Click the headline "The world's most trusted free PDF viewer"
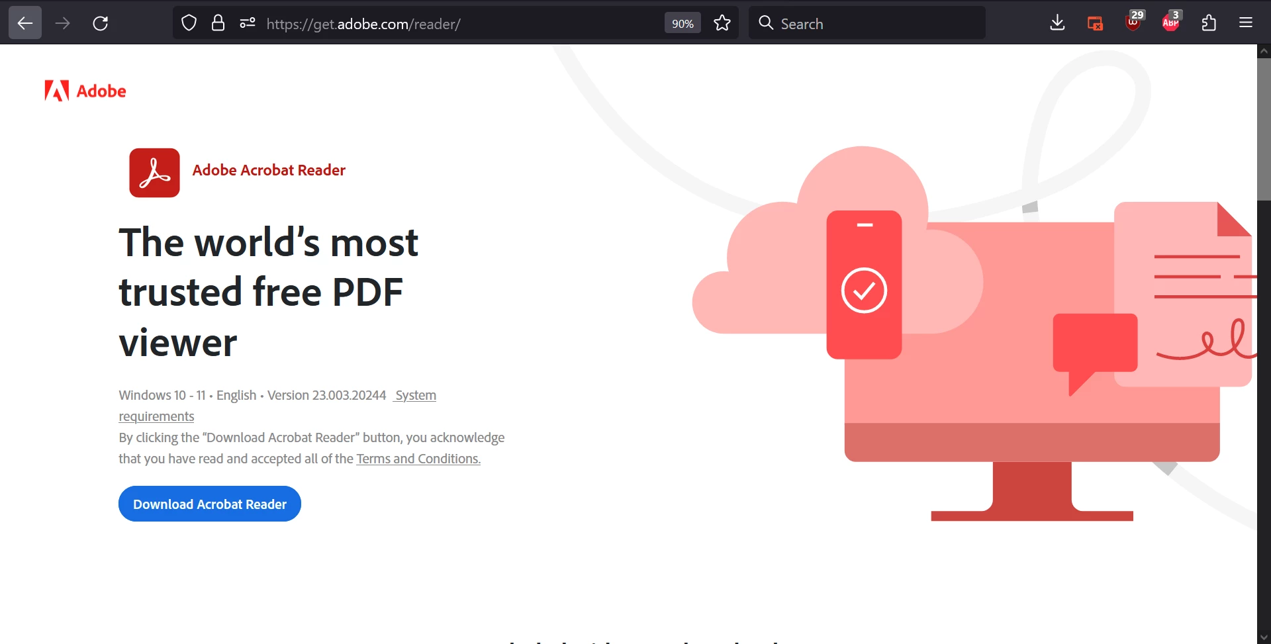 [268, 292]
